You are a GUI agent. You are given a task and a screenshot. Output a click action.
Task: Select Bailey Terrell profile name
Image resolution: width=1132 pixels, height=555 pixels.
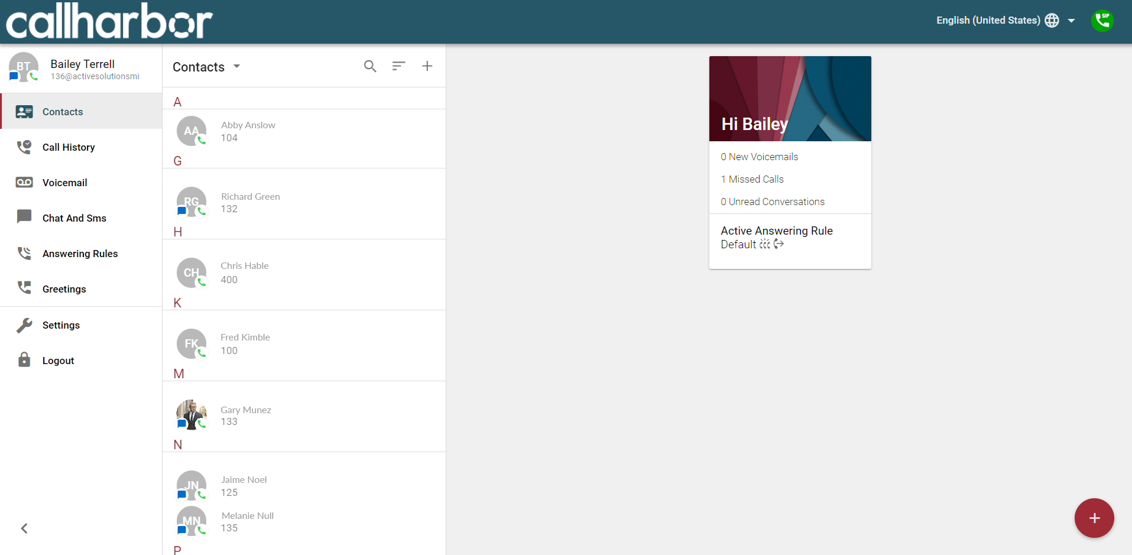tap(83, 64)
